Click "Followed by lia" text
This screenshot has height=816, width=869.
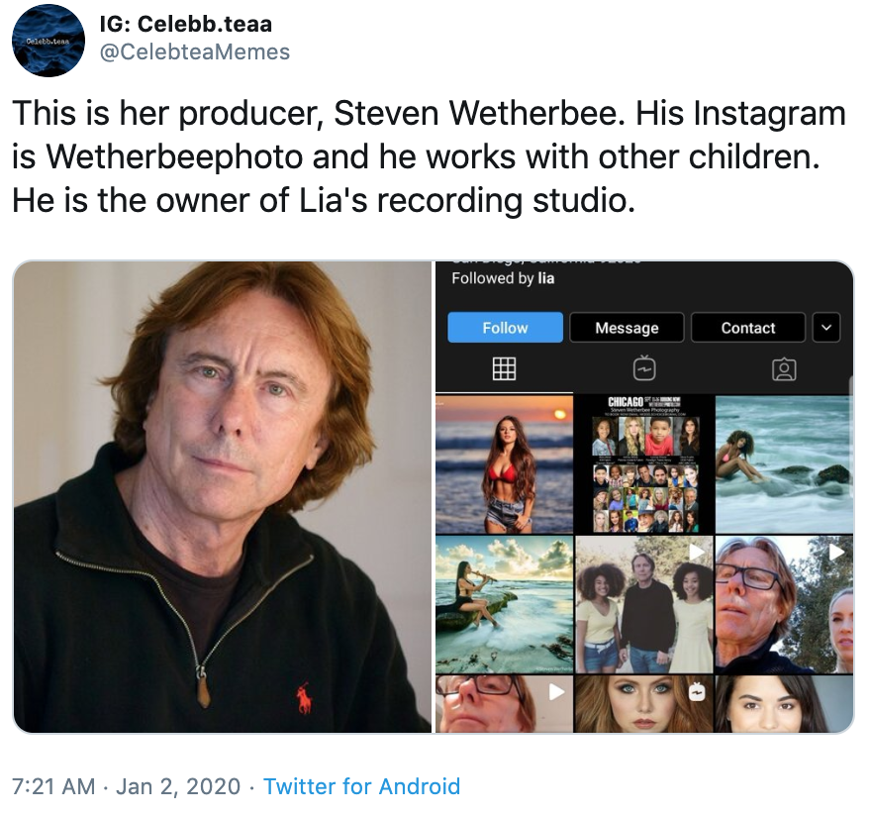point(503,278)
